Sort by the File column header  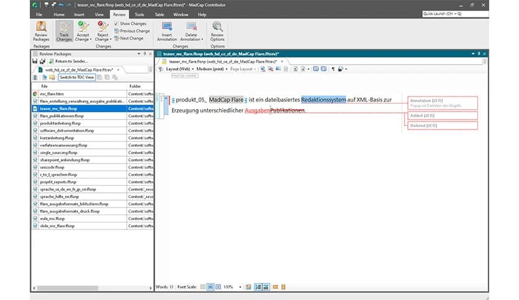83,86
